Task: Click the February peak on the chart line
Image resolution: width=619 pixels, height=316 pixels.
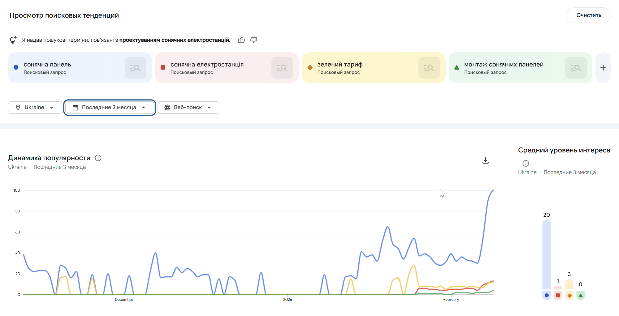Action: (493, 190)
